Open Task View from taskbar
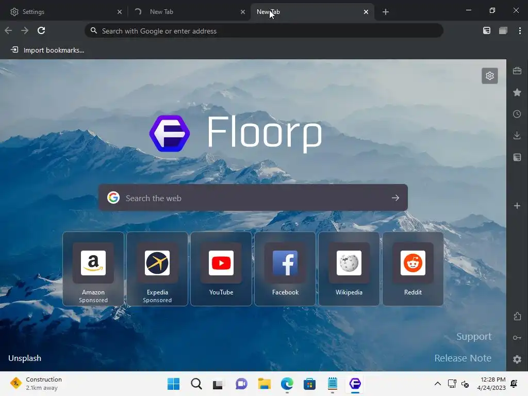Screen dimensions: 528x396 218,384
